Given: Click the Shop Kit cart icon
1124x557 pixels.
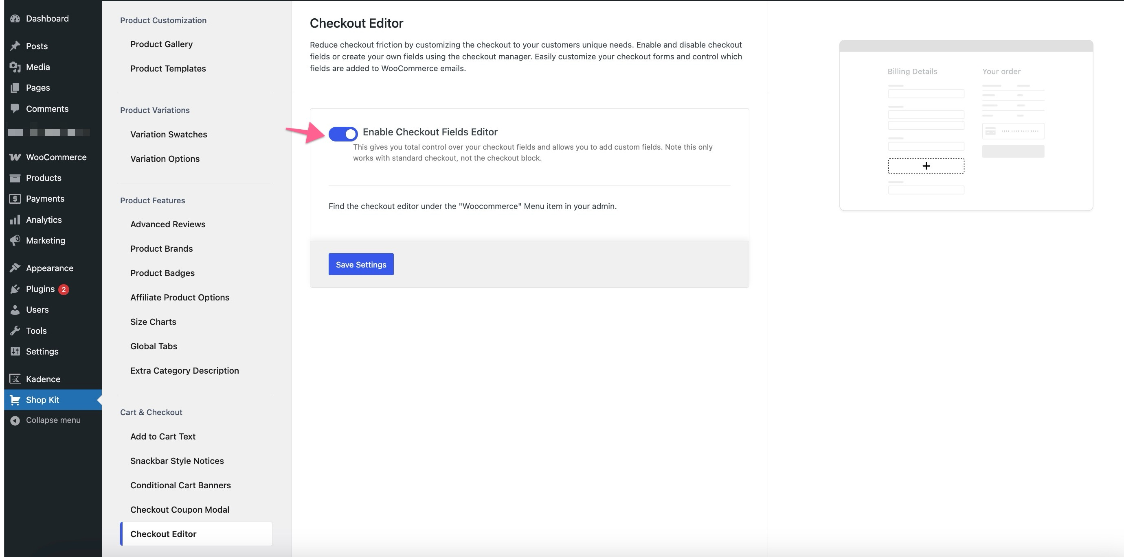Looking at the screenshot, I should tap(15, 400).
